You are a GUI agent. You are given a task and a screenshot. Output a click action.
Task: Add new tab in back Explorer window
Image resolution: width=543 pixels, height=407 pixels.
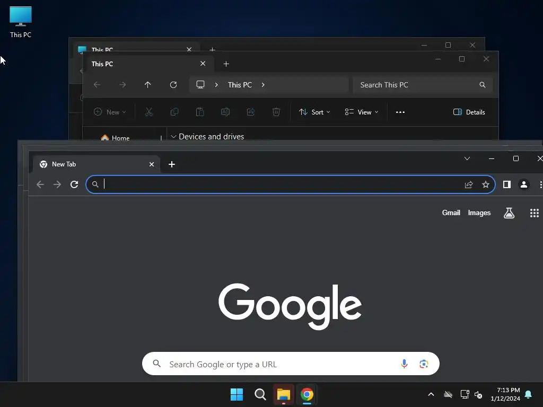[212, 49]
